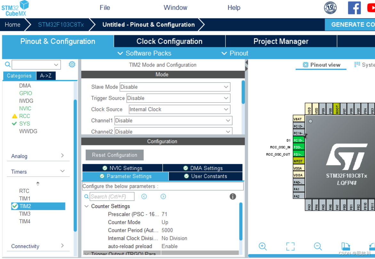Image resolution: width=375 pixels, height=259 pixels.
Task: Click the rotate chip icon
Action: pos(345,246)
